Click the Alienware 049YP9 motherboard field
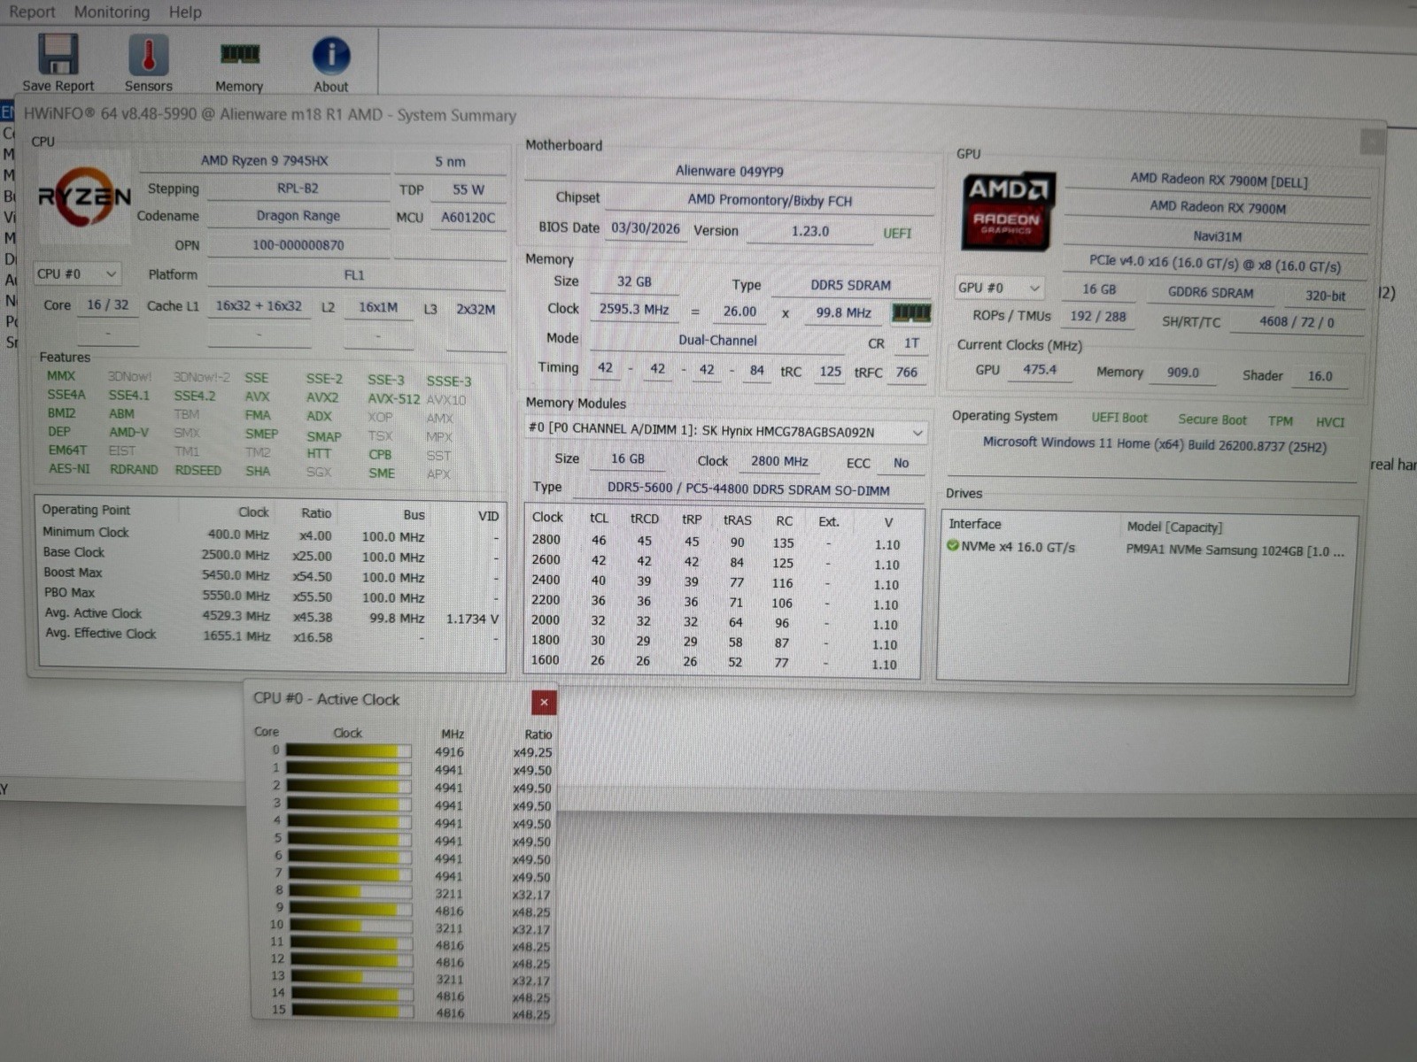Screen dimensions: 1417x1062 pos(729,171)
